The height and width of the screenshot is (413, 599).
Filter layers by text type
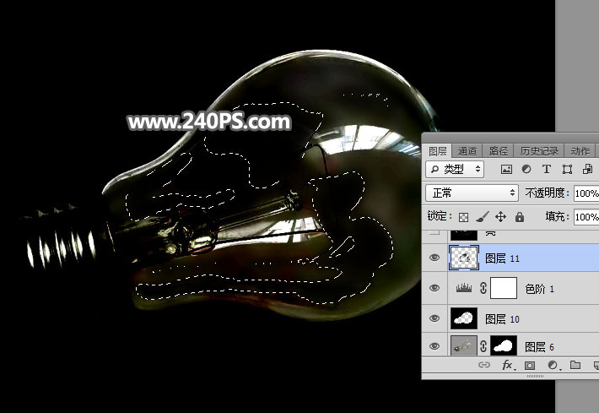pos(546,169)
